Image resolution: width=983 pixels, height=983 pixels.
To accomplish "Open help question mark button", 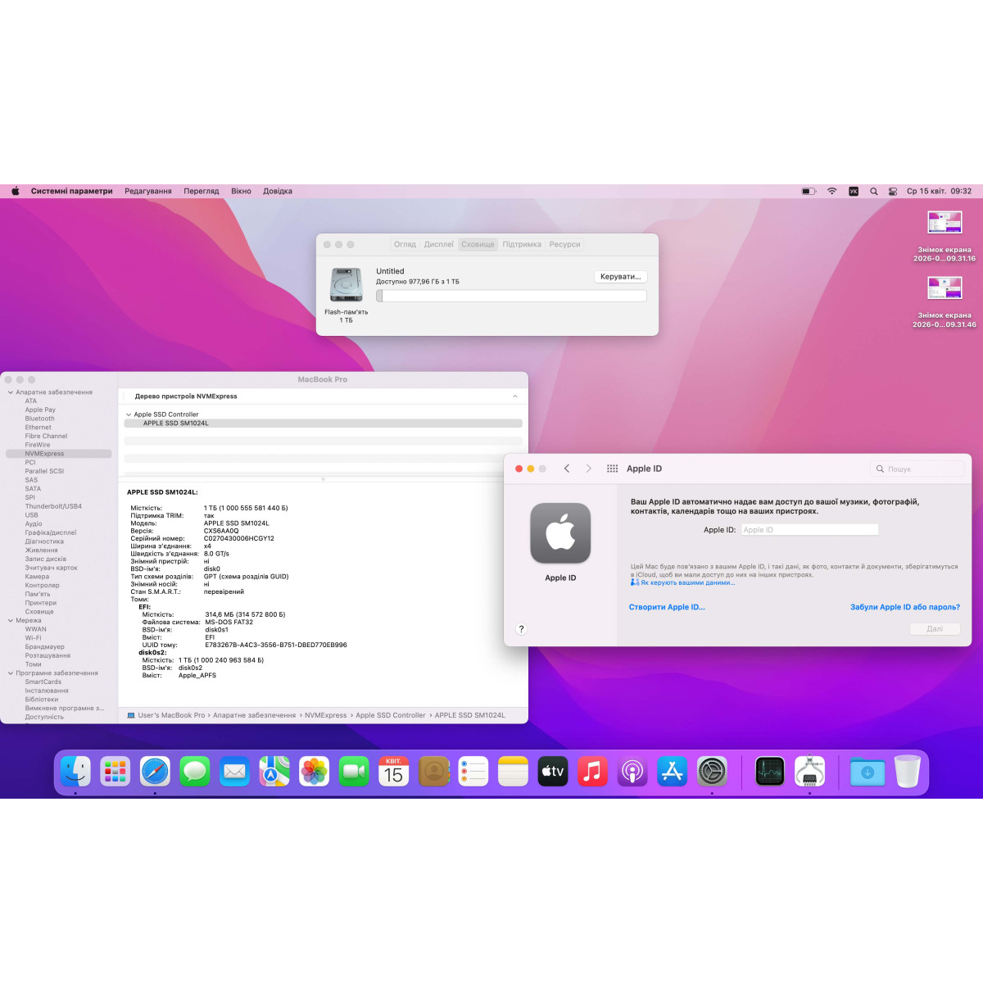I will (x=521, y=629).
